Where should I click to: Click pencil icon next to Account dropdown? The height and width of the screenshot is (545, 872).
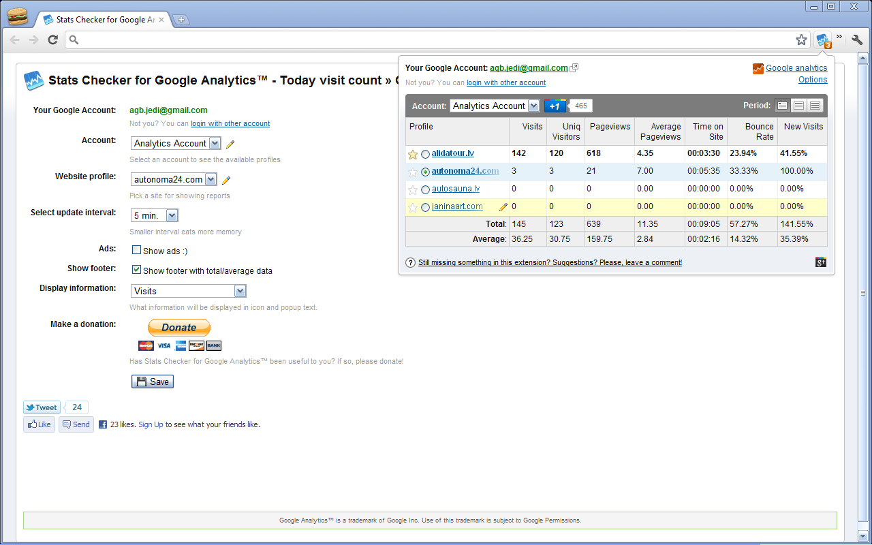(x=230, y=144)
